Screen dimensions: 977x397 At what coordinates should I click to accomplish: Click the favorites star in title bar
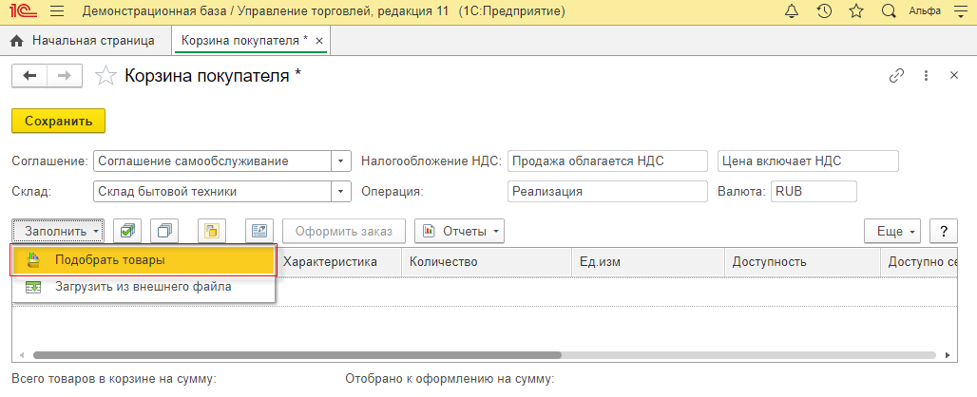tap(855, 12)
